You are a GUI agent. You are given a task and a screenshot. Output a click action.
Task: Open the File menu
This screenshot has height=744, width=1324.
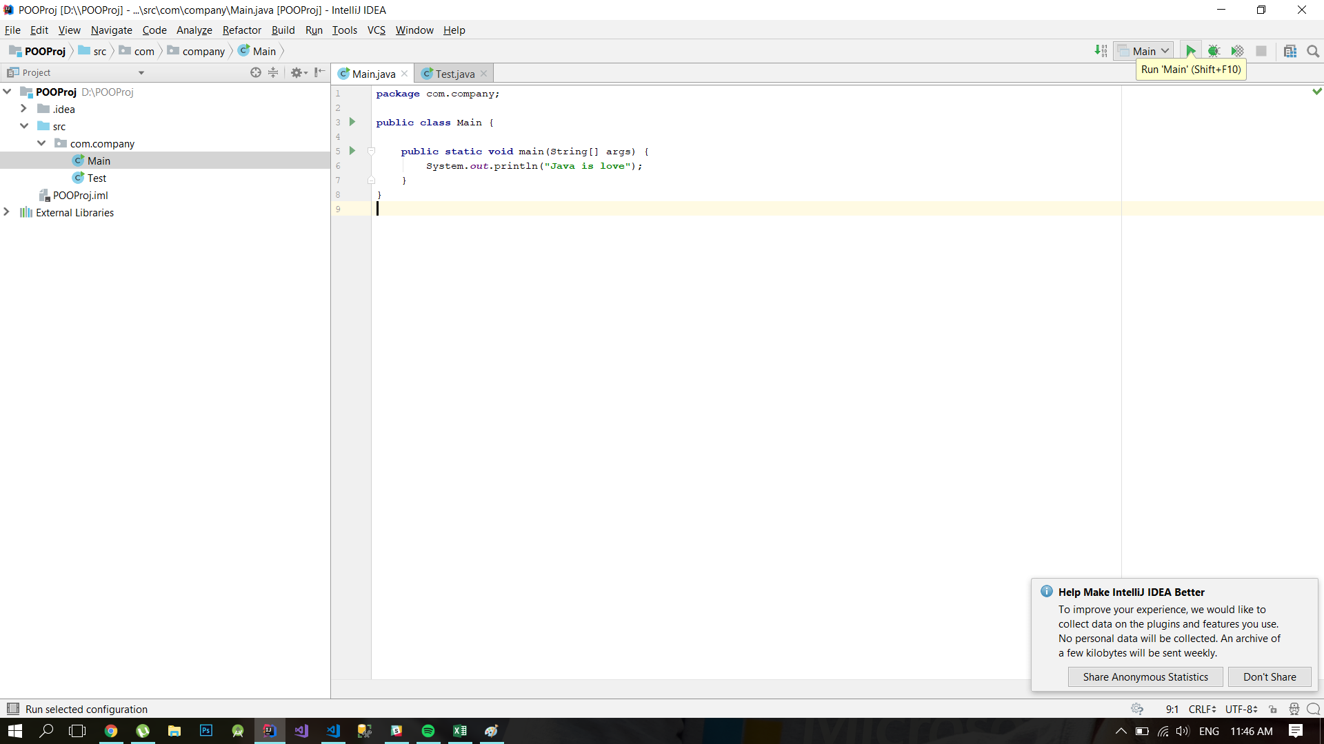click(12, 30)
